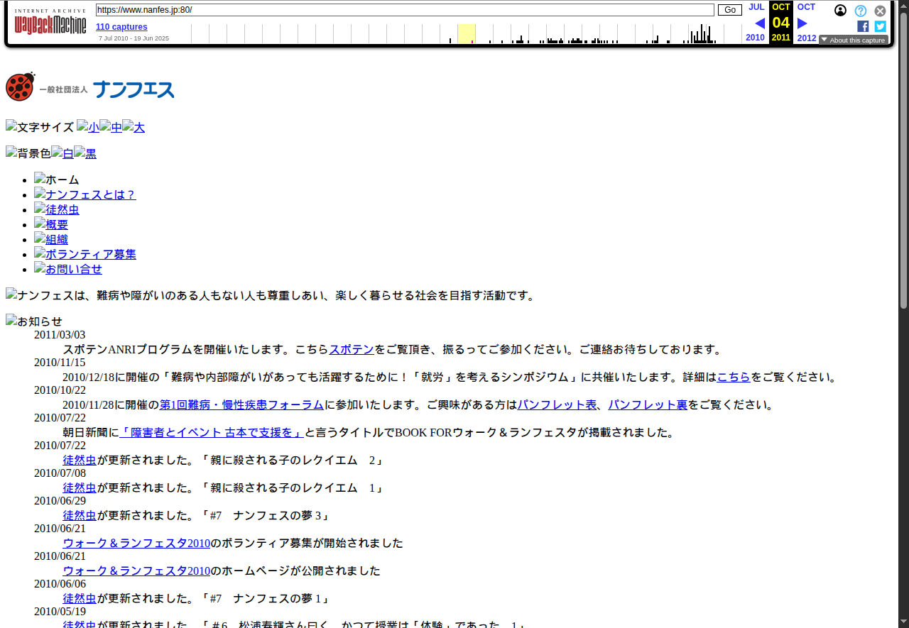Share capture on Facebook

[x=863, y=26]
